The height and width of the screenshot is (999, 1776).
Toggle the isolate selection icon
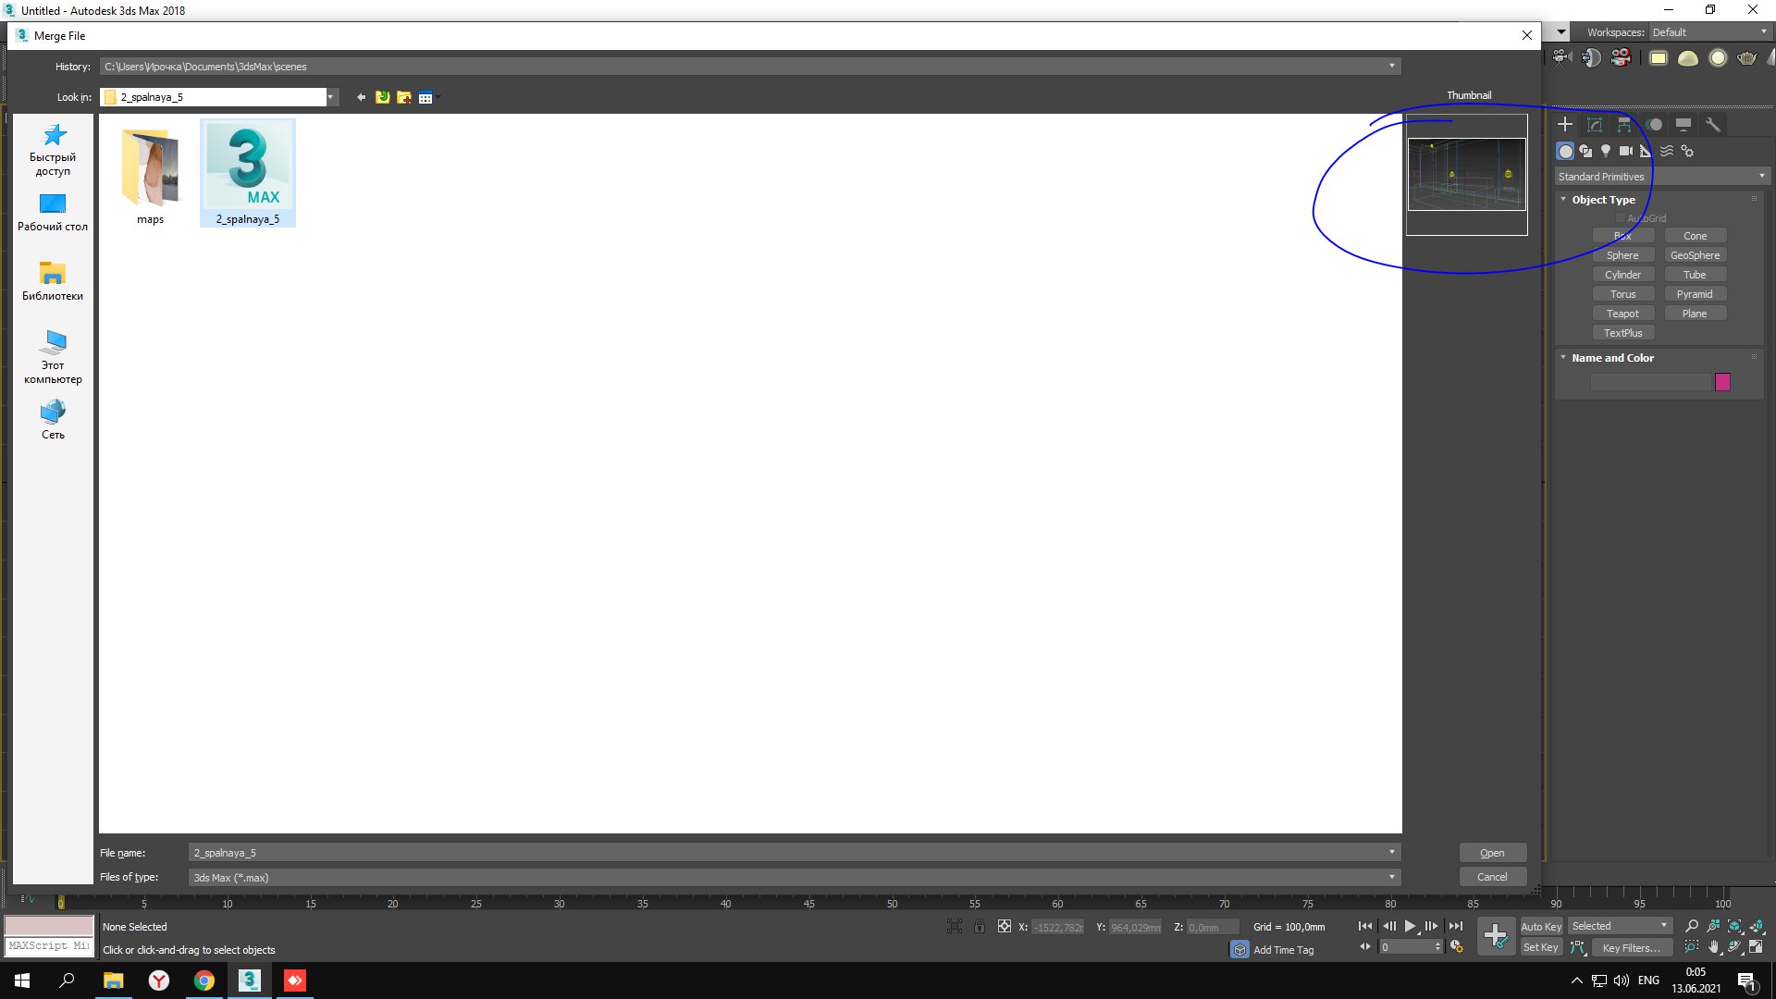(x=955, y=926)
